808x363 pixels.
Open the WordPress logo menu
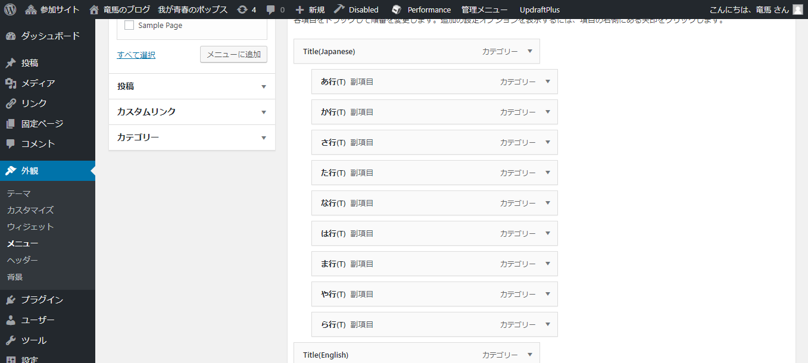pyautogui.click(x=11, y=10)
